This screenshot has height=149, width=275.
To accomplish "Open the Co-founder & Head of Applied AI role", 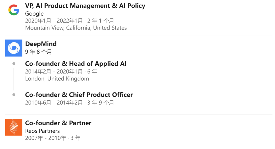I will 76,64.
